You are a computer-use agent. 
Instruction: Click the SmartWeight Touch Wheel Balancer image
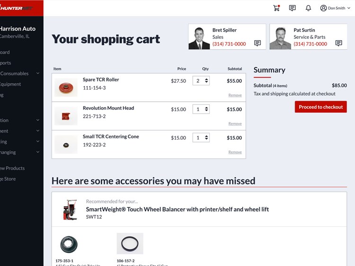coord(70,210)
